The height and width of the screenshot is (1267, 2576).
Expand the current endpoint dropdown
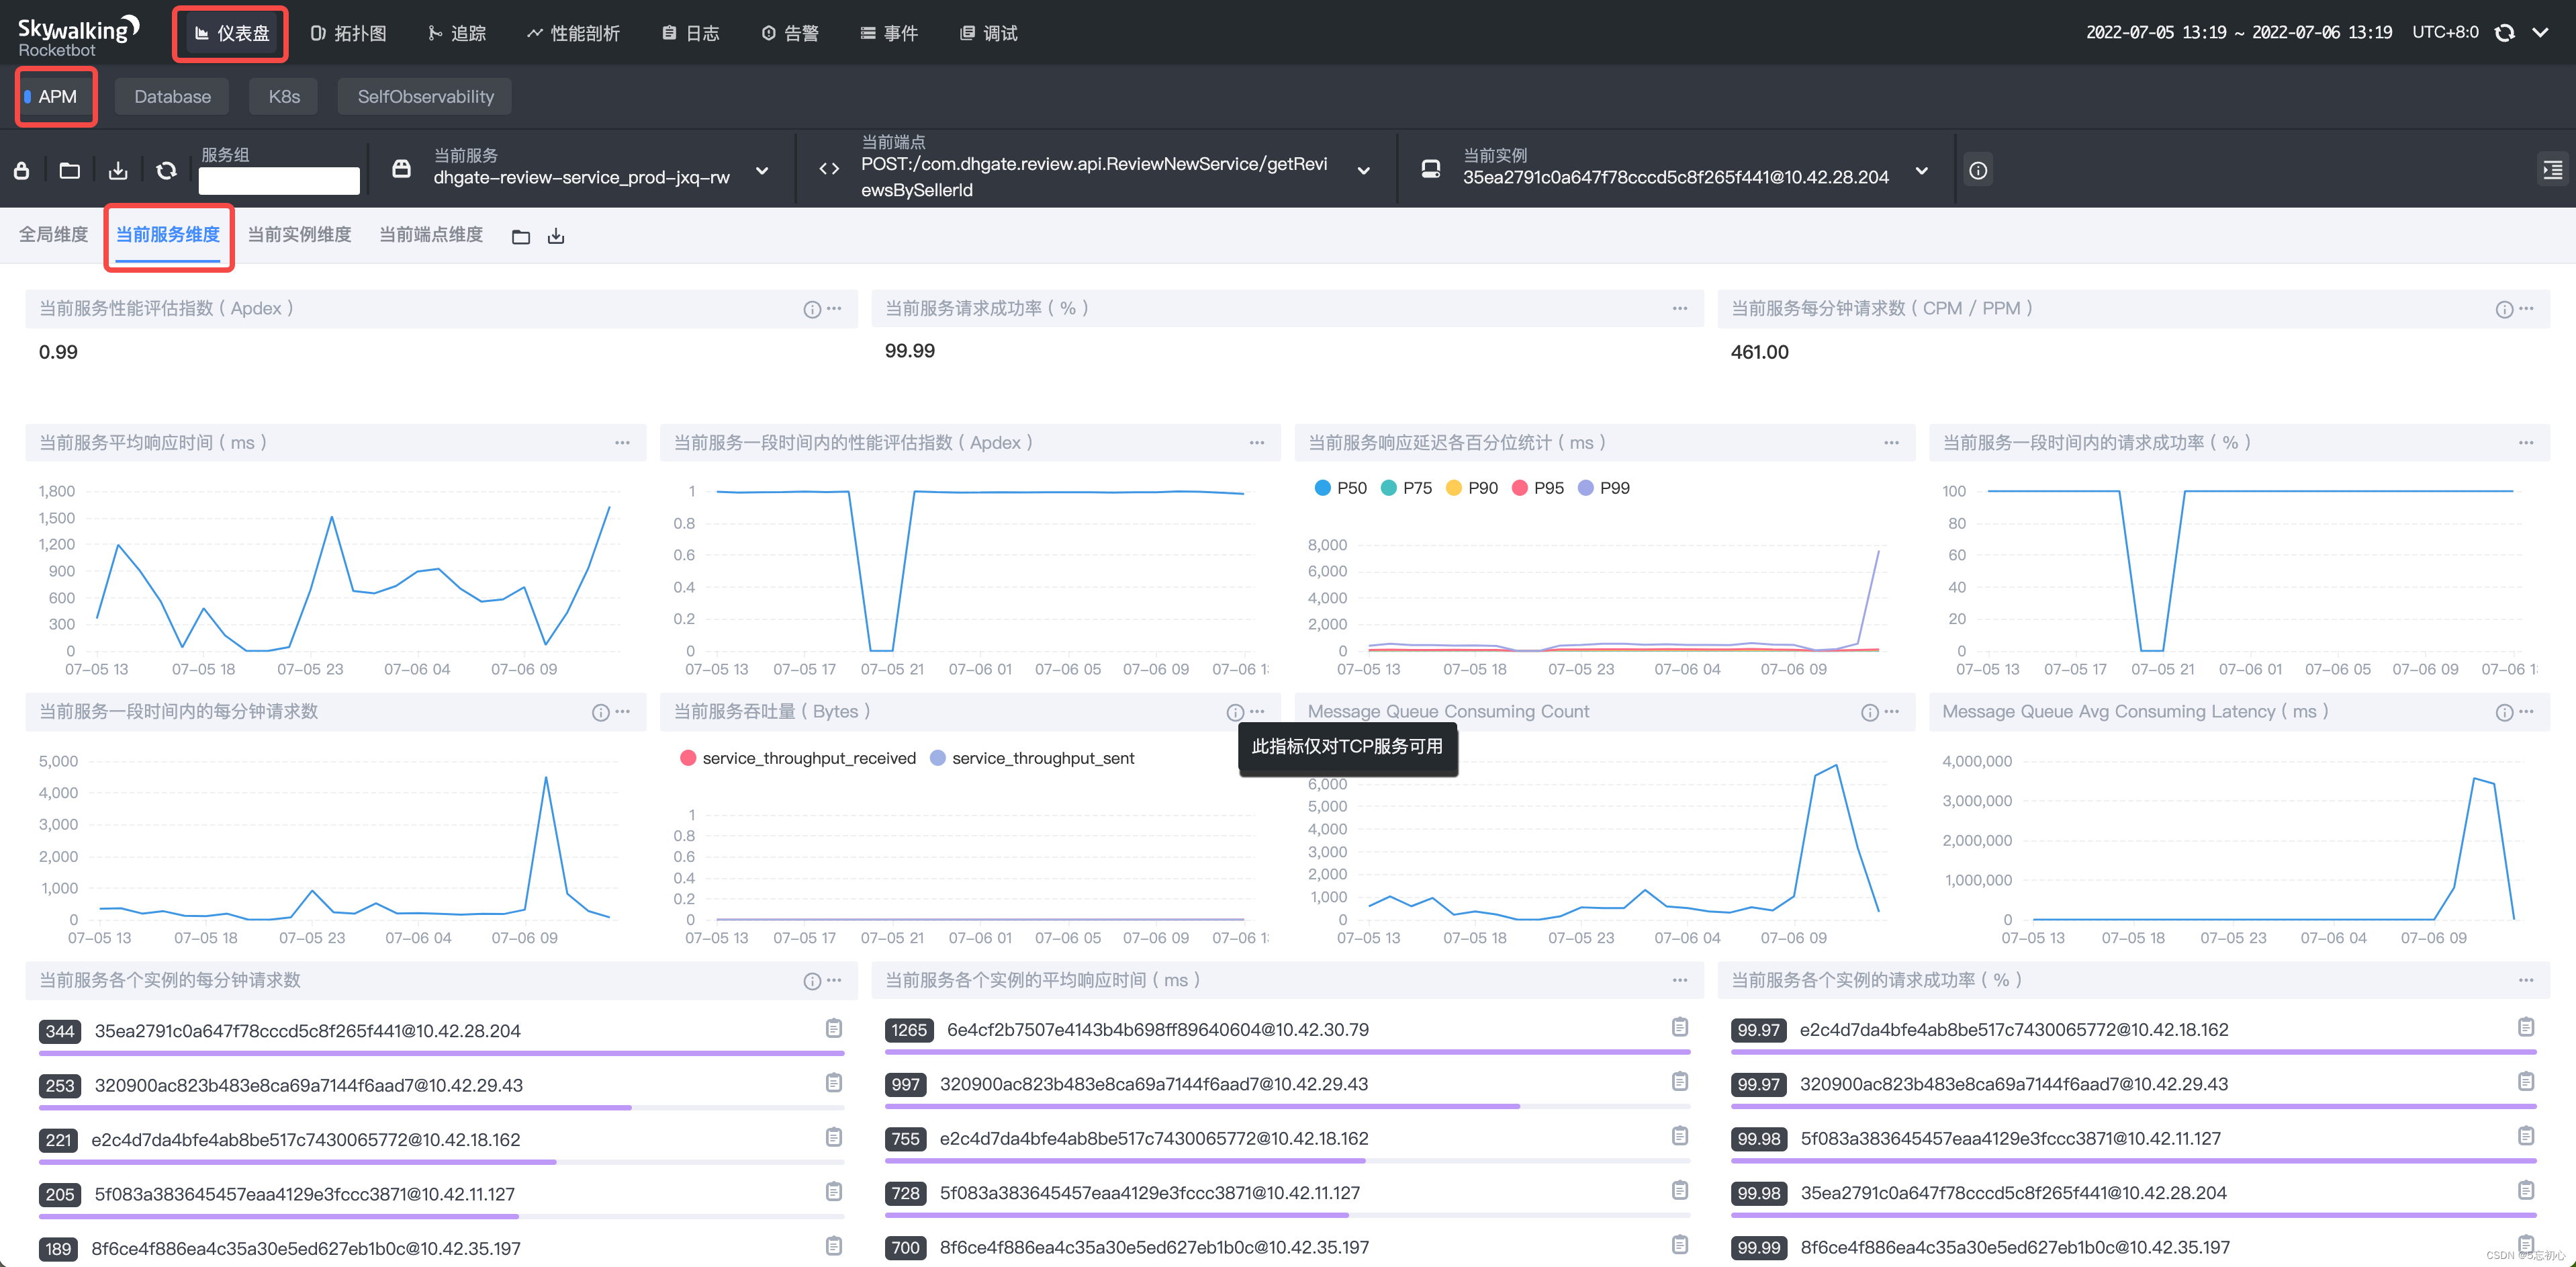1363,171
